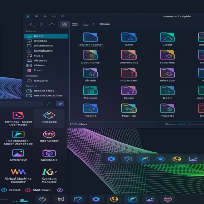The image size is (204, 204).
Task: Select the Plasma folder icon
Action: click(90, 108)
